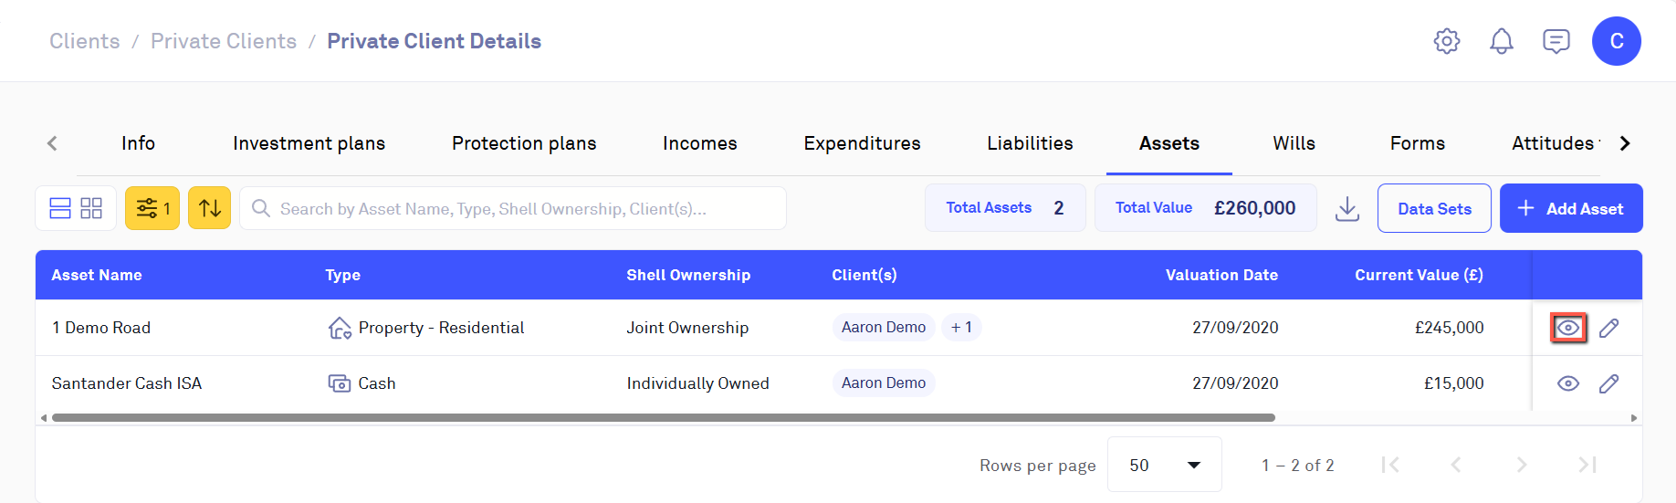Download the assets list
The image size is (1676, 503).
[1347, 209]
